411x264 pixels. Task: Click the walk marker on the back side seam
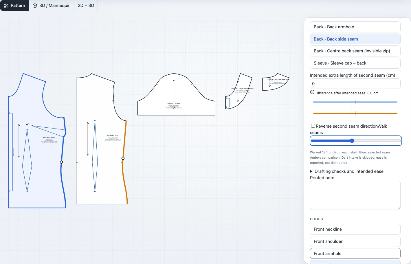[x=123, y=158]
